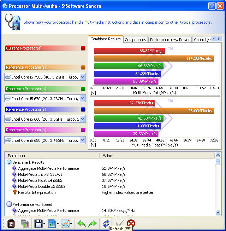Click the grey checkmark OK icon

[120, 223]
